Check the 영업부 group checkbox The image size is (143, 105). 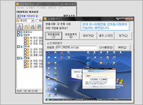pyautogui.click(x=19, y=35)
